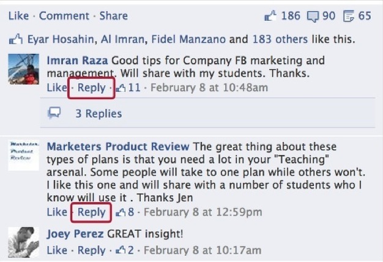Like Joey Perez's comment
The width and height of the screenshot is (383, 262).
57,250
